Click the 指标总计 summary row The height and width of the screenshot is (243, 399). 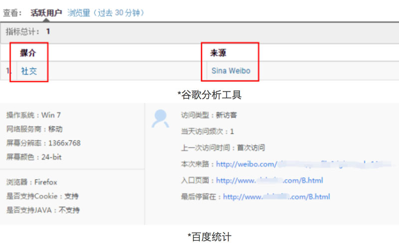pos(28,31)
